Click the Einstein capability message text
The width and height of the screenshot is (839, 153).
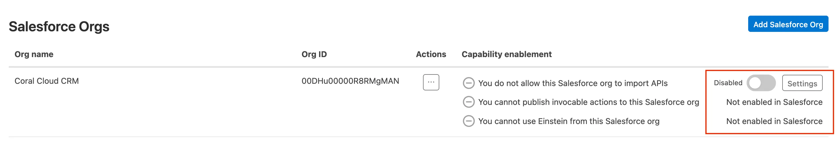pyautogui.click(x=569, y=121)
